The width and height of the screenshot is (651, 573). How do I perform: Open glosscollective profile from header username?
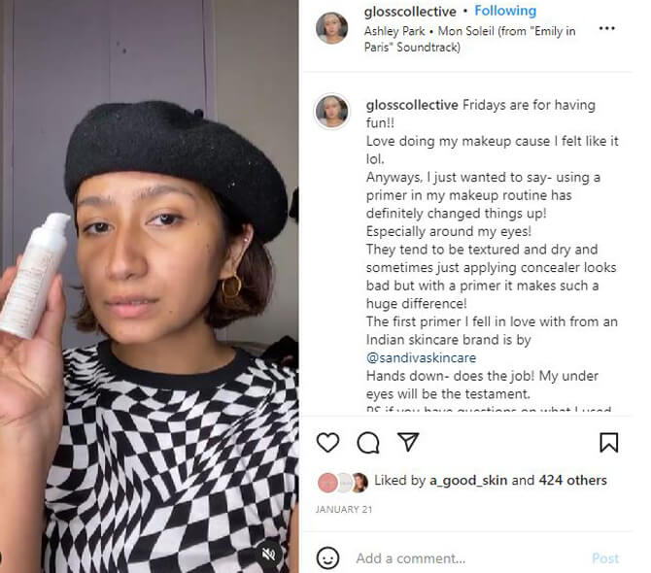pos(410,12)
